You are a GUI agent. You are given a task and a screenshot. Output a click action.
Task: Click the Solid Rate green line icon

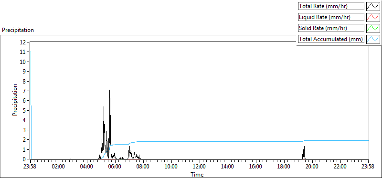tap(373, 28)
